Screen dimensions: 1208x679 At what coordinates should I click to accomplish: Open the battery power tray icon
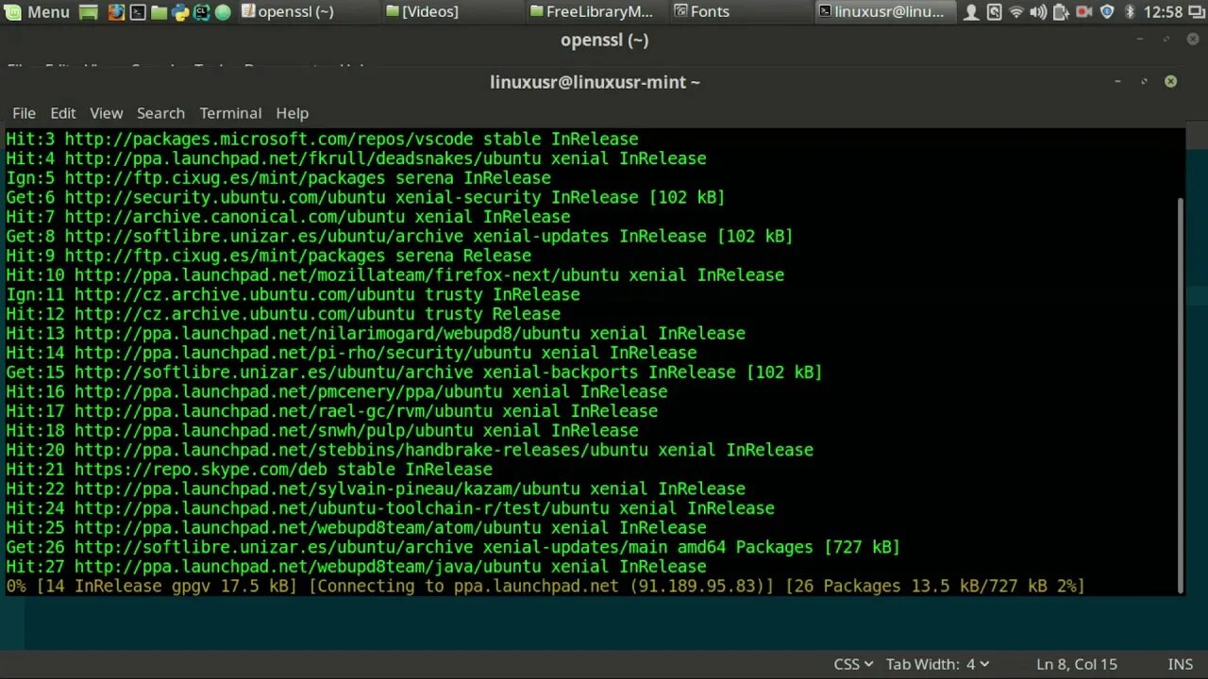(1061, 11)
